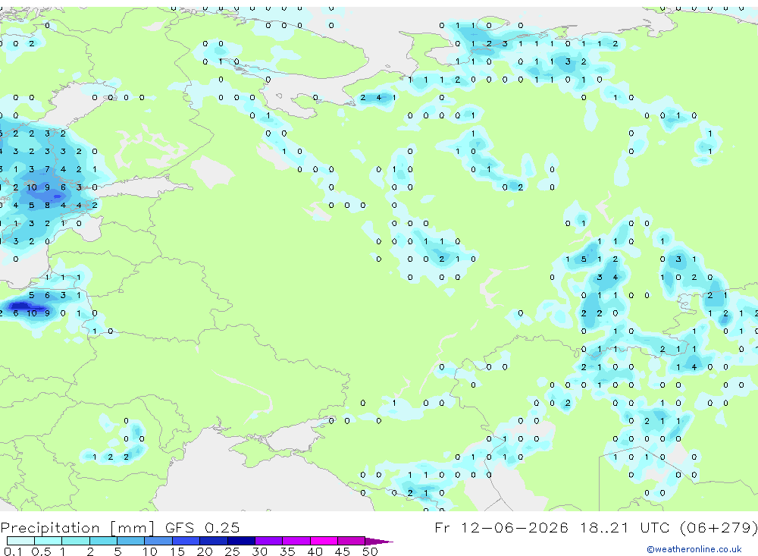Click the '25' legend scale label
This screenshot has height=556, width=758.
point(232,551)
